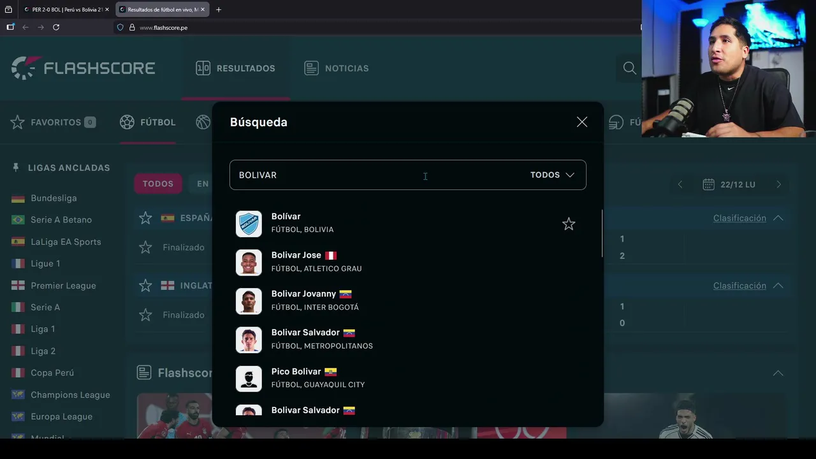Go to next day arrow
816x459 pixels.
click(x=778, y=184)
